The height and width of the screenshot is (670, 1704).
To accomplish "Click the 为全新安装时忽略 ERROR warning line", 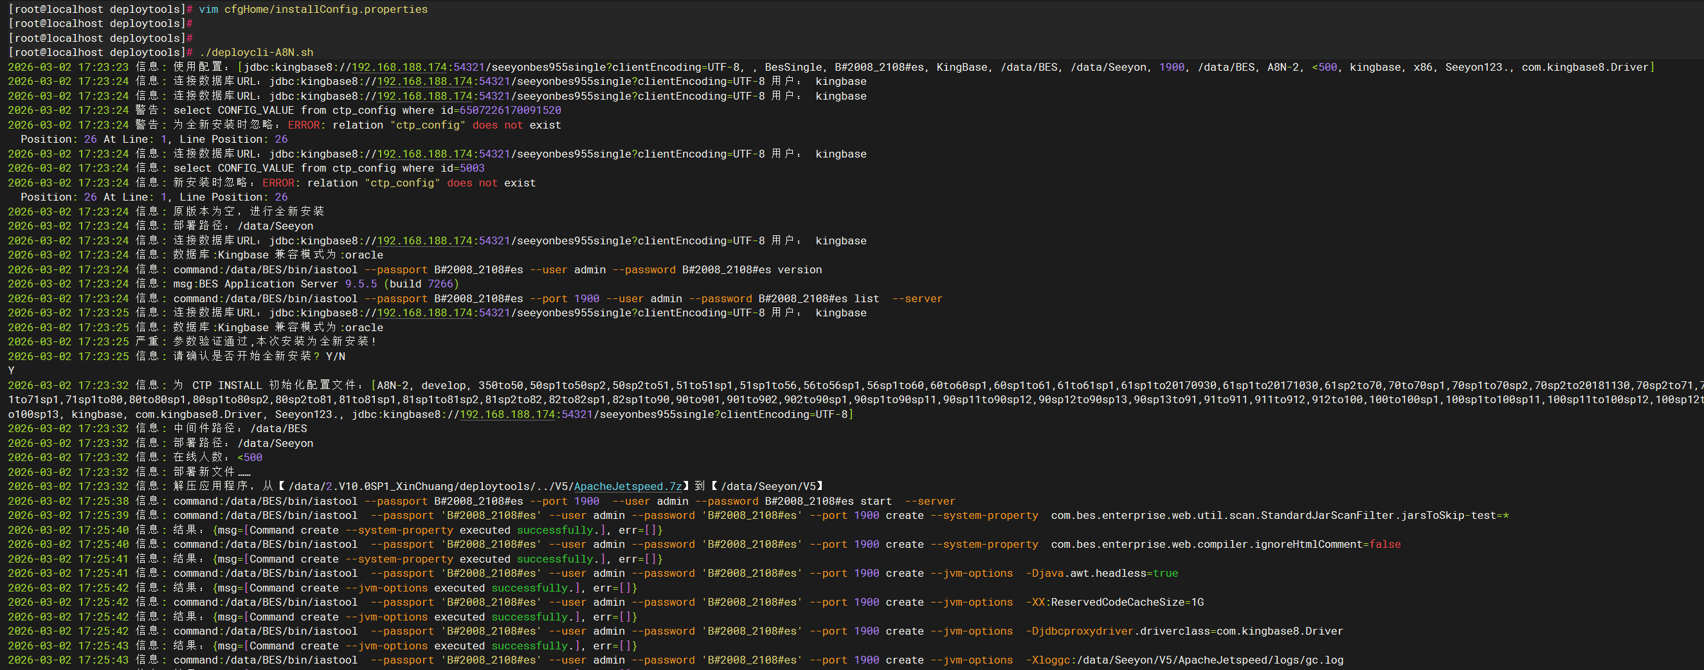I will [x=284, y=125].
